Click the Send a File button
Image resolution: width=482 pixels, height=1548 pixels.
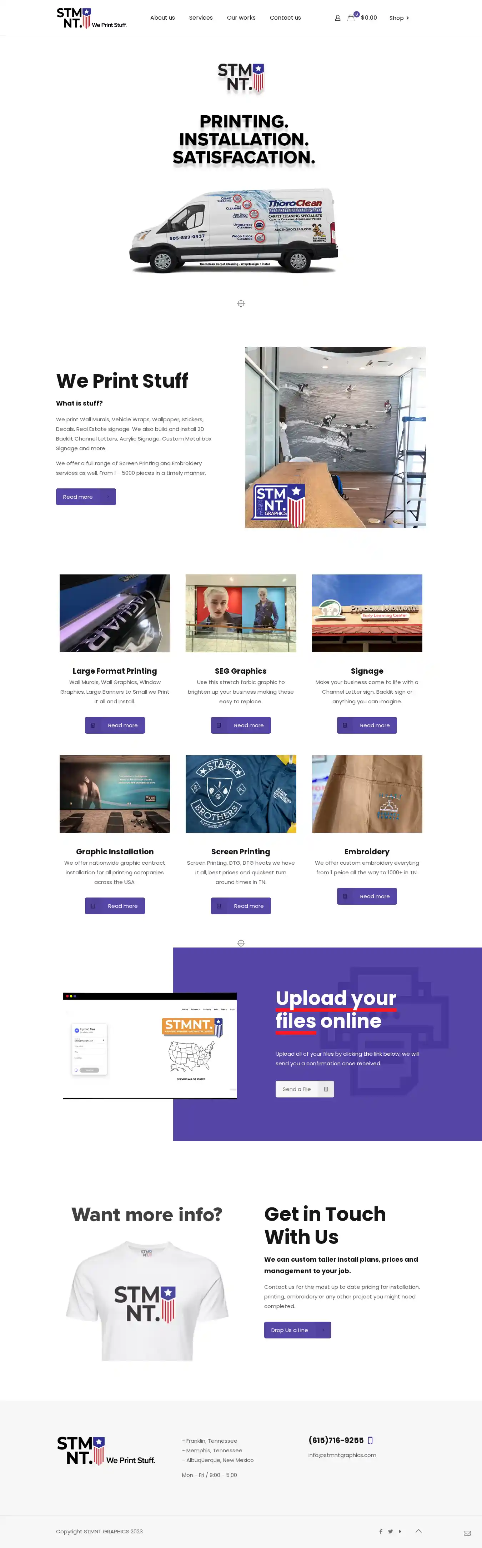[305, 1089]
